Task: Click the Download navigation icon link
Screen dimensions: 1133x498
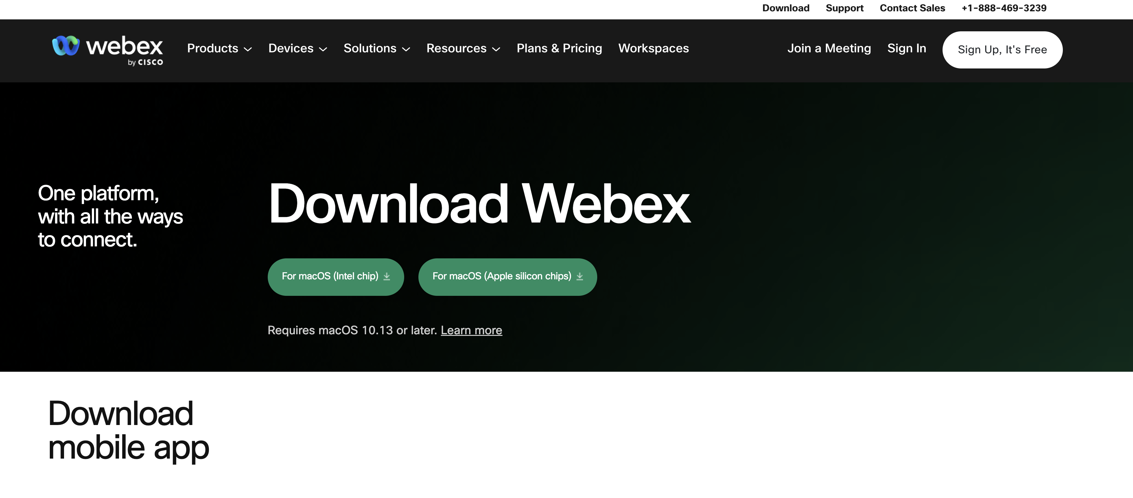Action: (786, 8)
